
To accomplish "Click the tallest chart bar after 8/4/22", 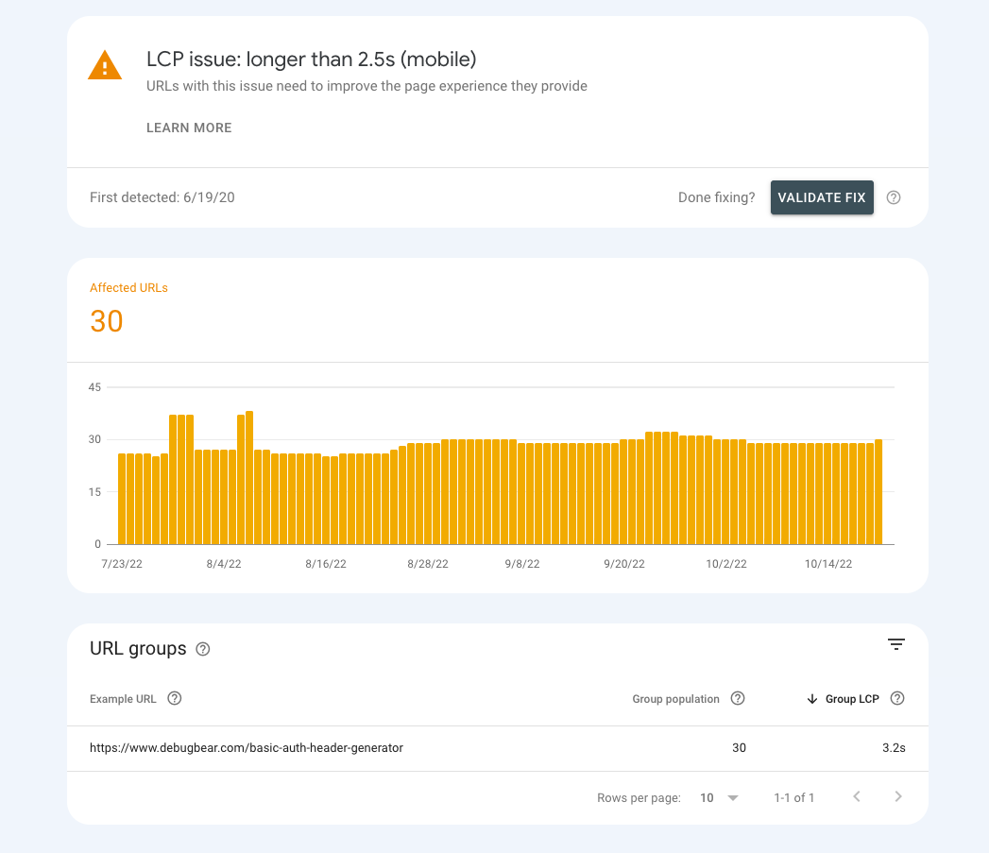I will tap(249, 478).
